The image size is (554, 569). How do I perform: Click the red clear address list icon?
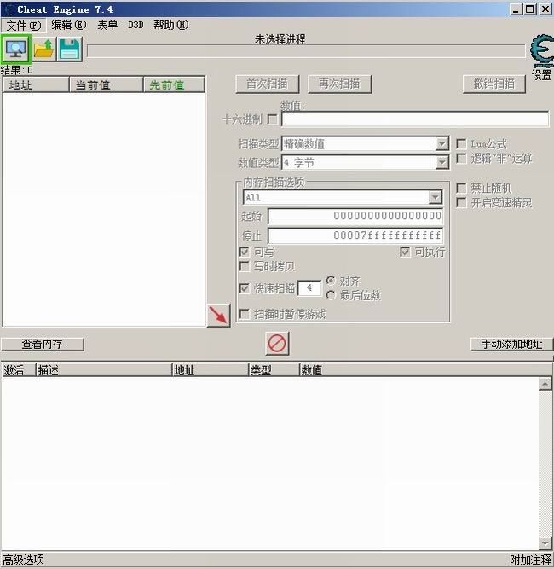(x=277, y=343)
